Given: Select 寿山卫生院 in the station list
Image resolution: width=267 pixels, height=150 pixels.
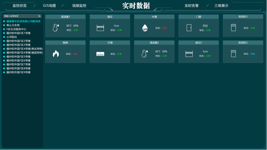Looking at the screenshot, I should [x=13, y=25].
